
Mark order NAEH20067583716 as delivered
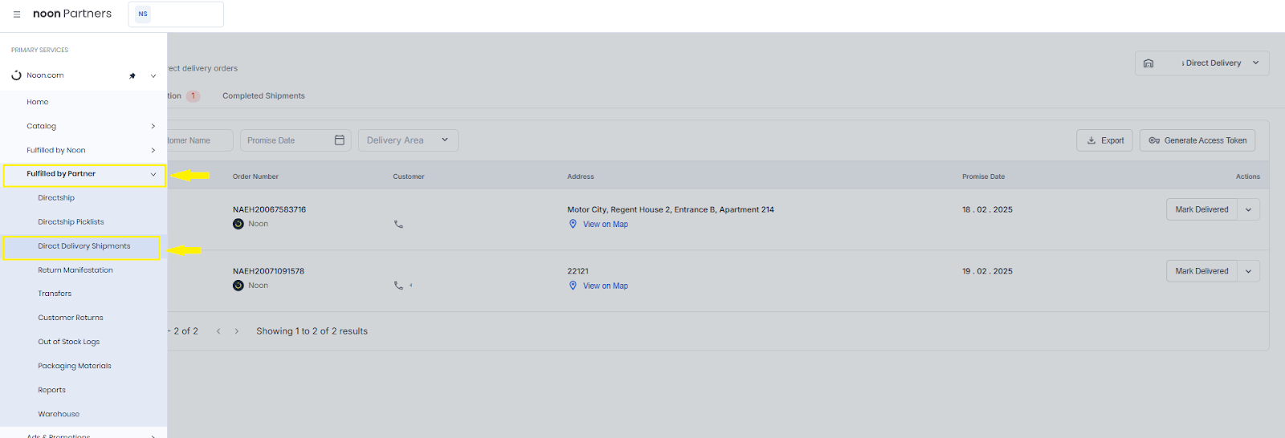1201,209
